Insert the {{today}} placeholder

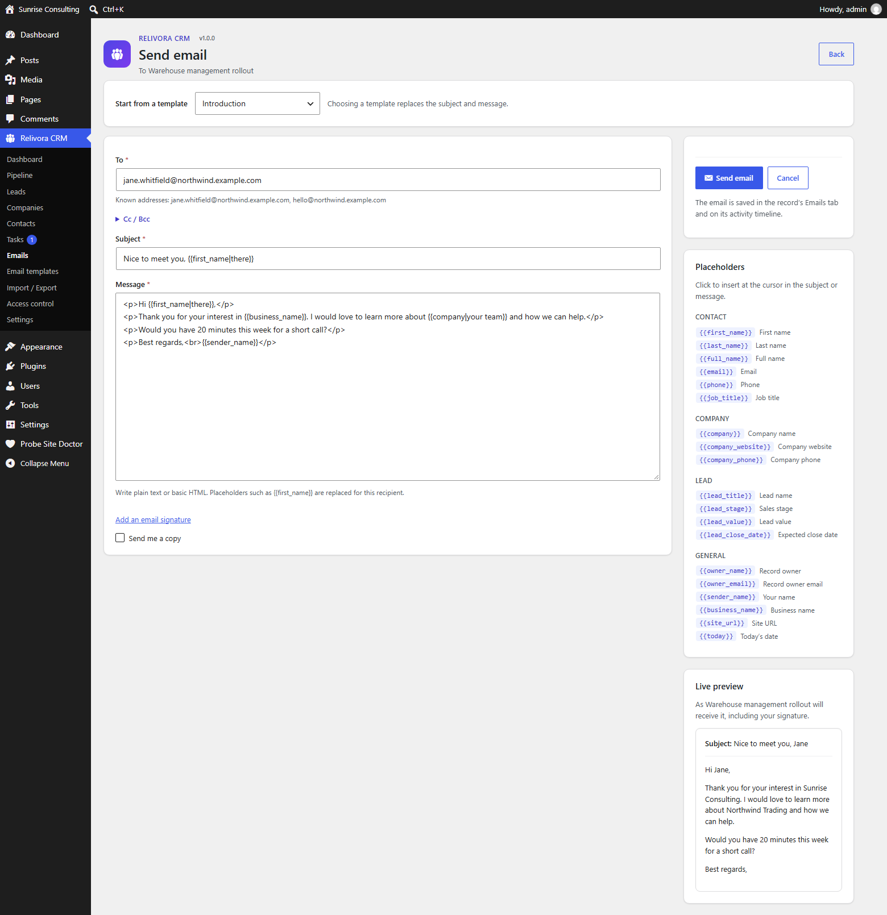click(x=716, y=637)
